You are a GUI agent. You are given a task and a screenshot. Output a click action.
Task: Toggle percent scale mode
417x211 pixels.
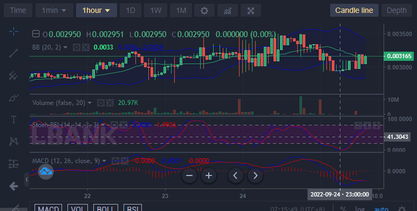(343, 209)
